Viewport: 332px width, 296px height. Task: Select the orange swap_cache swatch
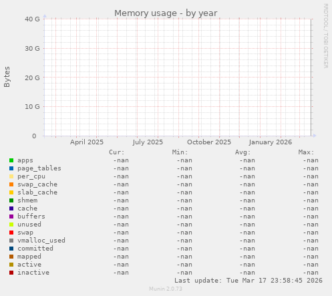click(x=11, y=184)
